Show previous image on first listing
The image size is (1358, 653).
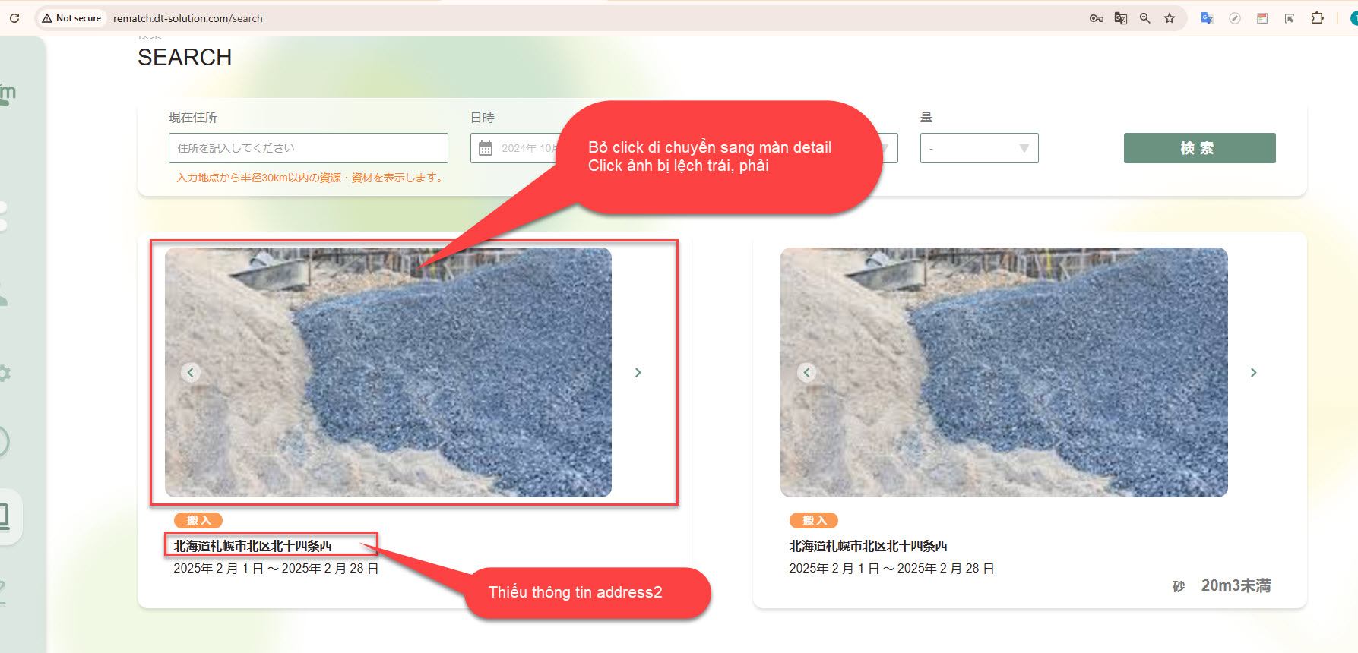tap(191, 372)
